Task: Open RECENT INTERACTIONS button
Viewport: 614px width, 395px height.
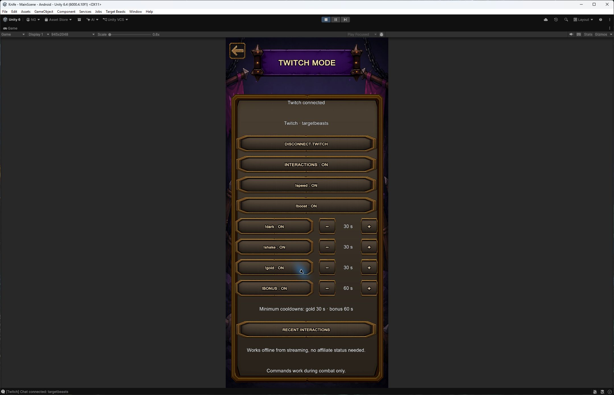Action: [306, 330]
